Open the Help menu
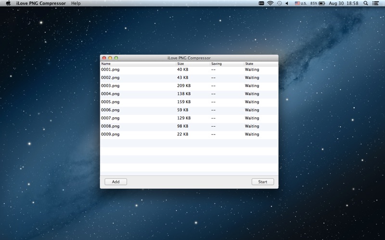Screen dimensions: 385x240 click(76, 3)
